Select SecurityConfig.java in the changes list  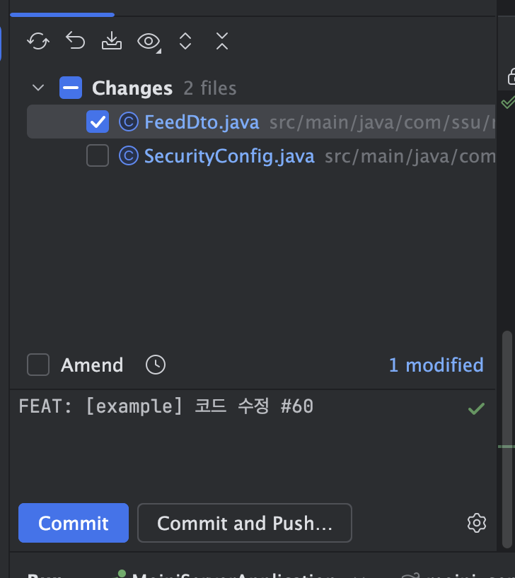229,156
